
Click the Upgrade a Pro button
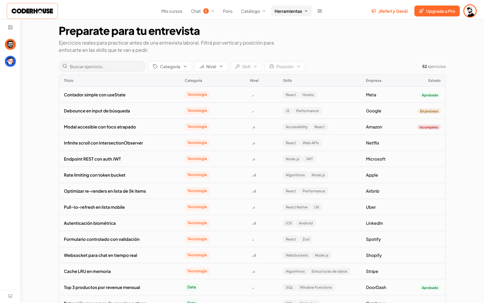click(x=437, y=11)
